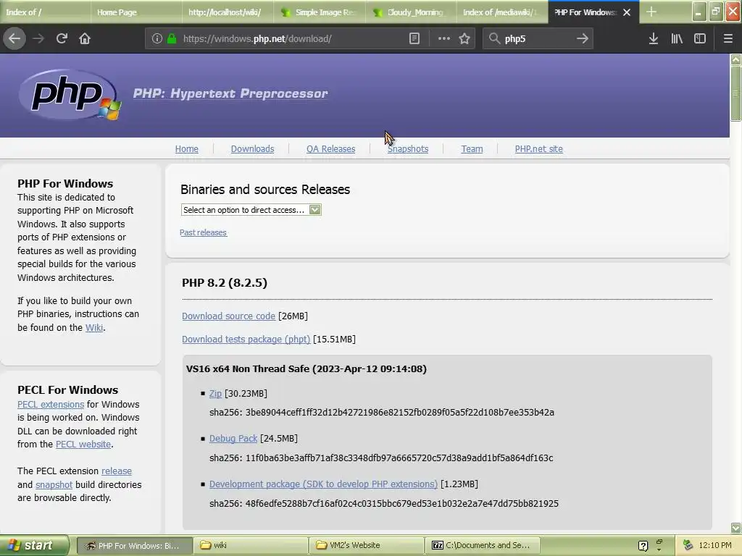Switch to Cloudy_Morning tab
The image size is (742, 556).
pyautogui.click(x=411, y=12)
